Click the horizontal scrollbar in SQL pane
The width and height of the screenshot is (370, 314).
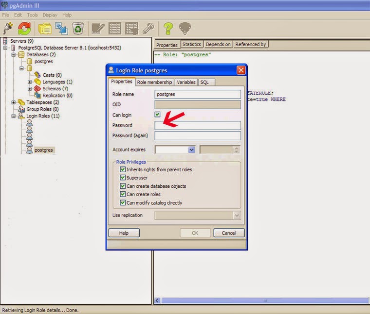(x=264, y=300)
